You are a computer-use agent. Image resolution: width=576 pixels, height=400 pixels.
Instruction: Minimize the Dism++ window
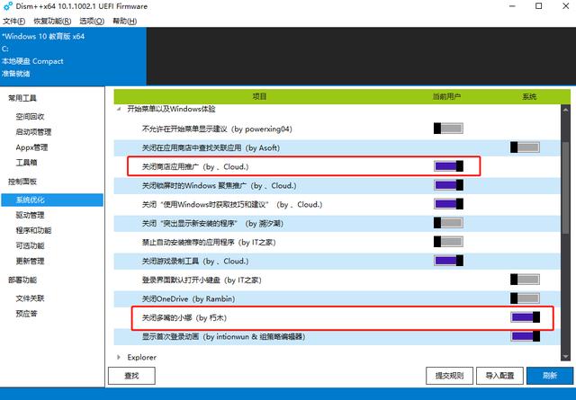[x=512, y=6]
